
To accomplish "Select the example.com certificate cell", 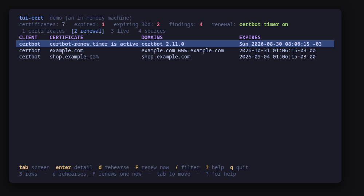I will pos(66,50).
